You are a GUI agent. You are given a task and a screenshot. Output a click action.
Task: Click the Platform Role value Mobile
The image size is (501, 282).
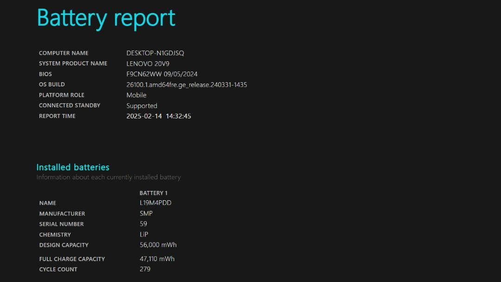(136, 95)
